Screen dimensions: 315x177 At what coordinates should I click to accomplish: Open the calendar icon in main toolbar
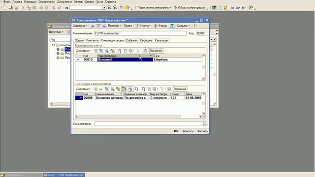coord(220,8)
